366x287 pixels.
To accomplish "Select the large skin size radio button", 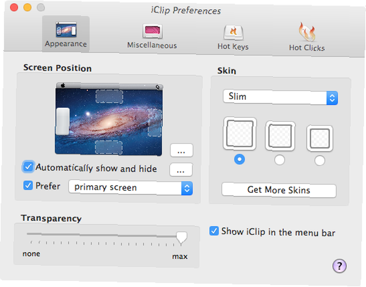I will (239, 160).
